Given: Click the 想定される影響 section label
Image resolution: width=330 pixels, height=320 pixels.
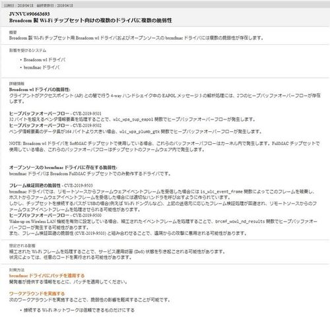Looking at the screenshot, I should pos(22,245).
